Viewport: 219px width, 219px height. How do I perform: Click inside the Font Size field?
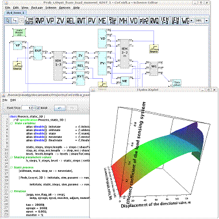pyautogui.click(x=28, y=108)
